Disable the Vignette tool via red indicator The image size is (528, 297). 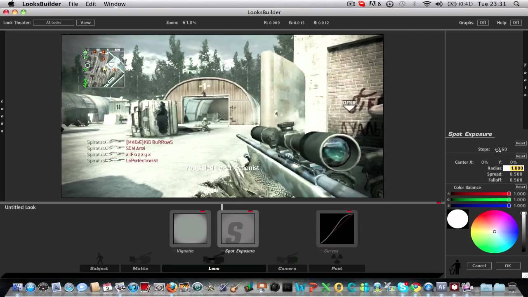pyautogui.click(x=202, y=211)
